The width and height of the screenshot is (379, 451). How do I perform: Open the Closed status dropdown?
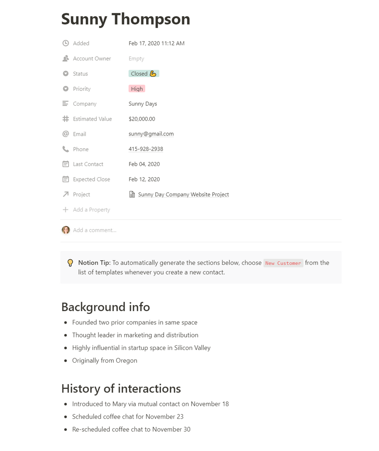(144, 74)
